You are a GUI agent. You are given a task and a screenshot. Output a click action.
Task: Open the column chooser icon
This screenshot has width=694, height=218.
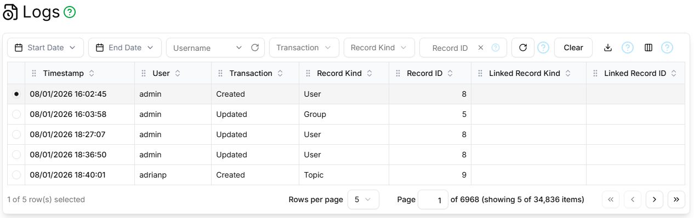649,48
